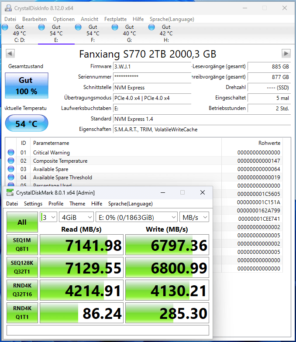Image resolution: width=296 pixels, height=342 pixels.
Task: Click the Gut 100 % health status button
Action: [x=27, y=85]
